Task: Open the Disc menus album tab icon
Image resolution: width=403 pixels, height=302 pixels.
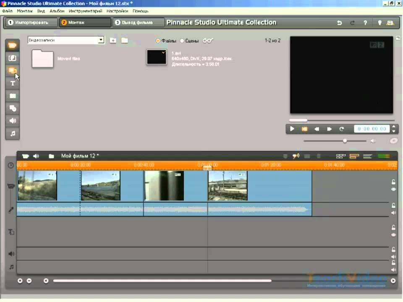Action: pos(12,108)
